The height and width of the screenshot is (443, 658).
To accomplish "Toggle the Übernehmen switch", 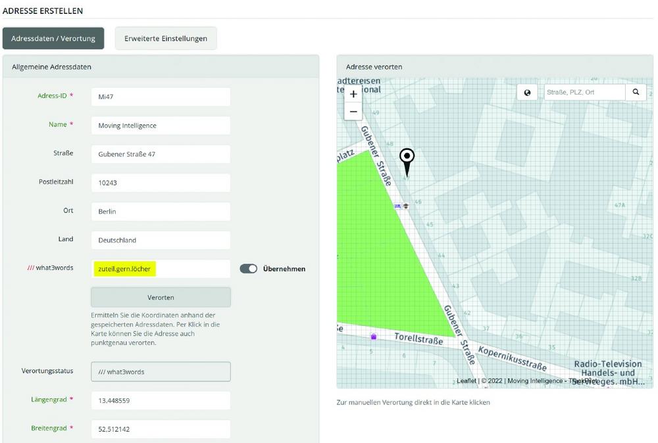I will [x=248, y=269].
